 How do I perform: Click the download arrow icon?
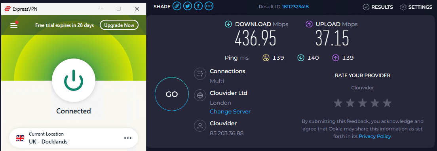(228, 24)
